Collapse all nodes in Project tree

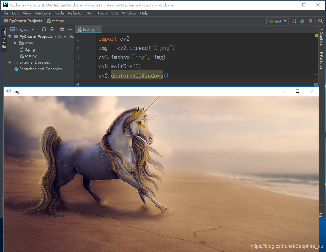click(x=52, y=29)
